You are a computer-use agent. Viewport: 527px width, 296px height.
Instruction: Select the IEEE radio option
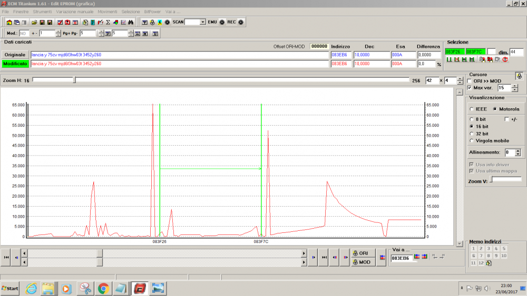click(x=472, y=109)
